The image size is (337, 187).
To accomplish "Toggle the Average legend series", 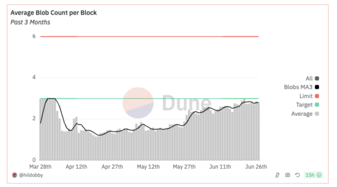I will click(x=302, y=114).
